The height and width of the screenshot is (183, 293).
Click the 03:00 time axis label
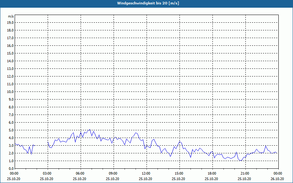(x=48, y=173)
